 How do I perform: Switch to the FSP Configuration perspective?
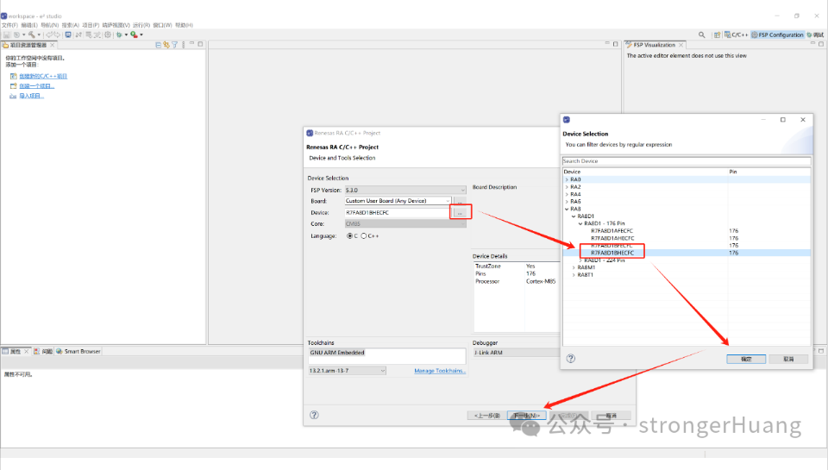pos(777,34)
